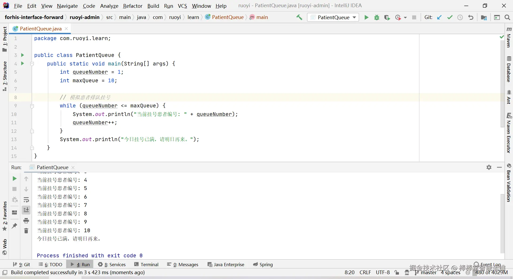
Task: Toggle the Favorites tool window stripe button
Action: 5,216
